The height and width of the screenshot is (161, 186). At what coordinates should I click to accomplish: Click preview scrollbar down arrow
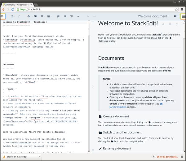click(184, 152)
